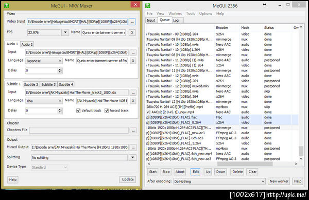Open the Workers menu

coord(175,13)
